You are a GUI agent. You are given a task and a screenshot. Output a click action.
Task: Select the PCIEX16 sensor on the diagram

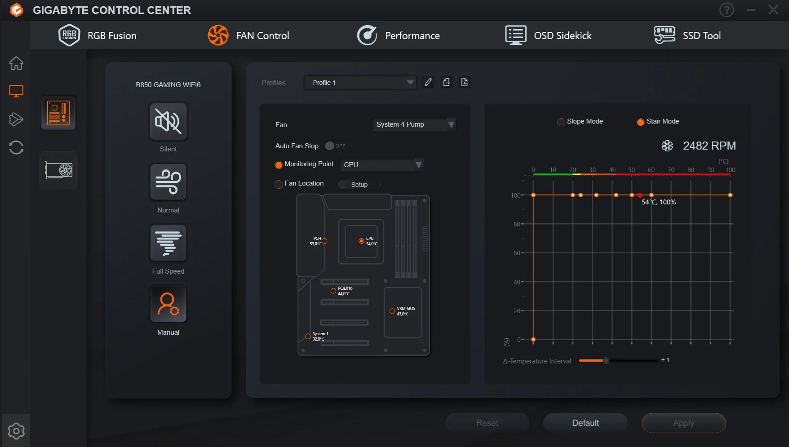tap(333, 291)
